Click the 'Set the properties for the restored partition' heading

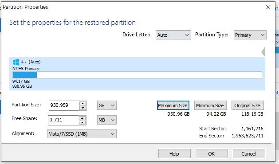[x=72, y=23]
